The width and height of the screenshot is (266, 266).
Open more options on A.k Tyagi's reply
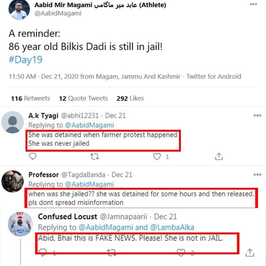[257, 116]
